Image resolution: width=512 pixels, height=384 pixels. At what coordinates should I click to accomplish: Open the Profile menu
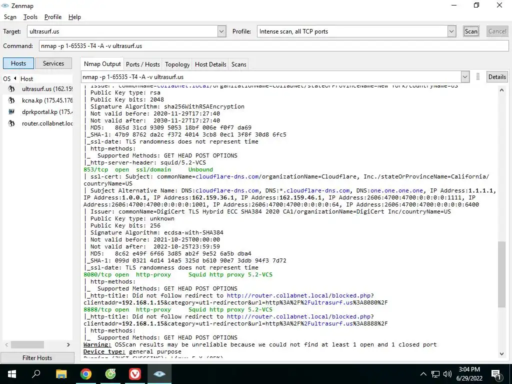(53, 17)
